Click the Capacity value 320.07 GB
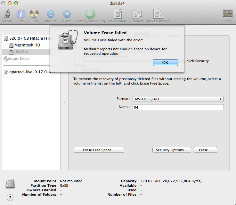Viewport: 236px width, 205px height. [x=171, y=181]
